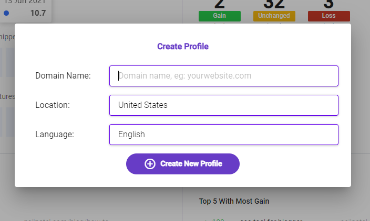This screenshot has width=370, height=221.
Task: Click the number 32 above Unchanged
Action: coord(274,4)
